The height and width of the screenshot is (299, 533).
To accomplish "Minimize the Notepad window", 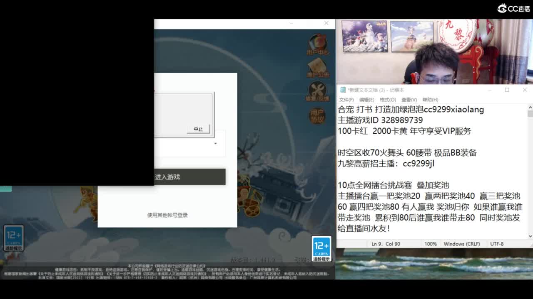I will [x=489, y=90].
